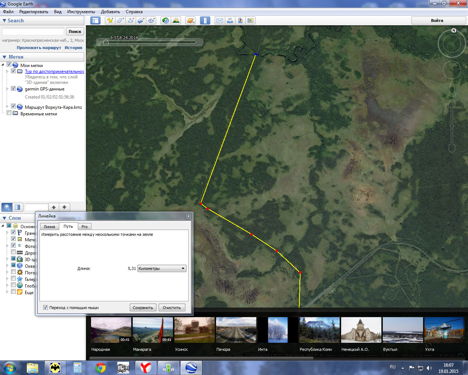Show historical imagery clock icon
The image size is (468, 375).
[x=166, y=21]
